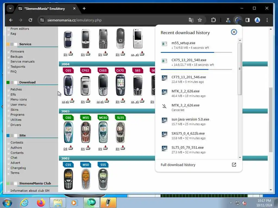Bookmark this page with the star icon
This screenshot has width=278, height=208.
click(x=200, y=20)
